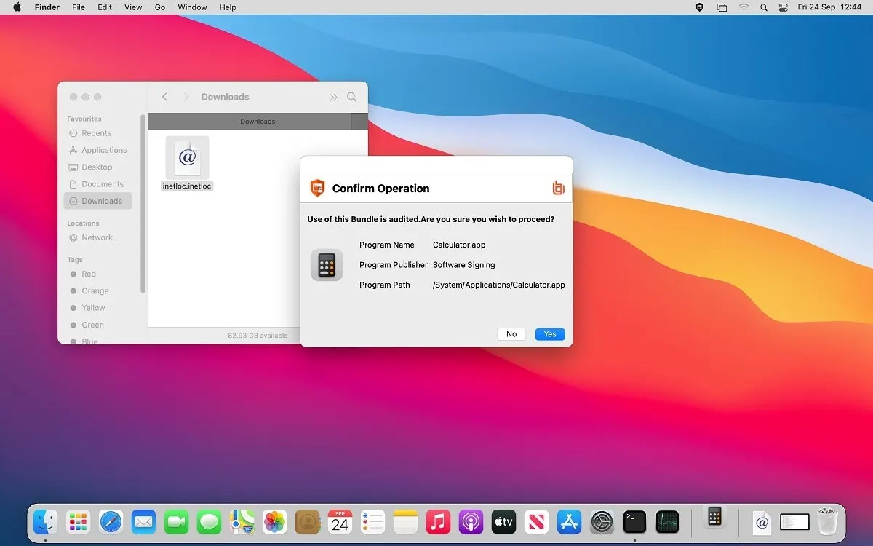Launch Music app from Dock

click(438, 521)
